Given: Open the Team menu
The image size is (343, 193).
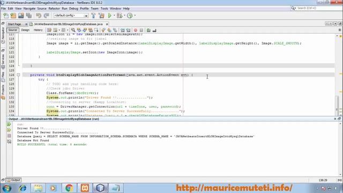Looking at the screenshot, I should click(x=94, y=9).
